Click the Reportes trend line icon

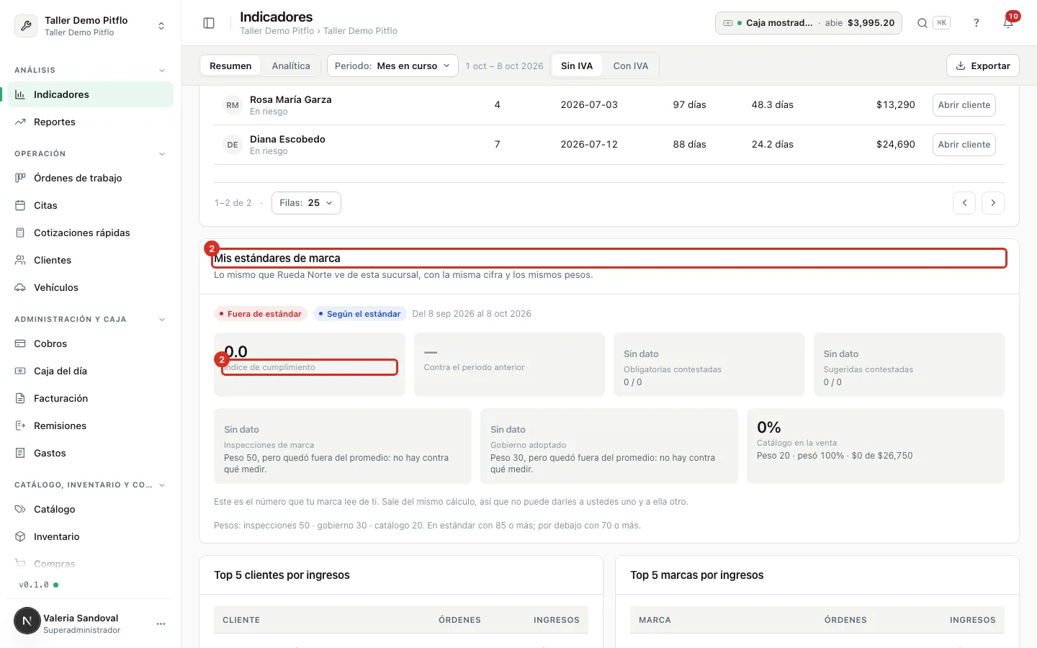click(20, 122)
